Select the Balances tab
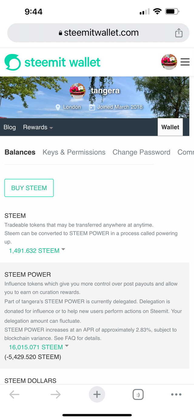 pos(20,152)
